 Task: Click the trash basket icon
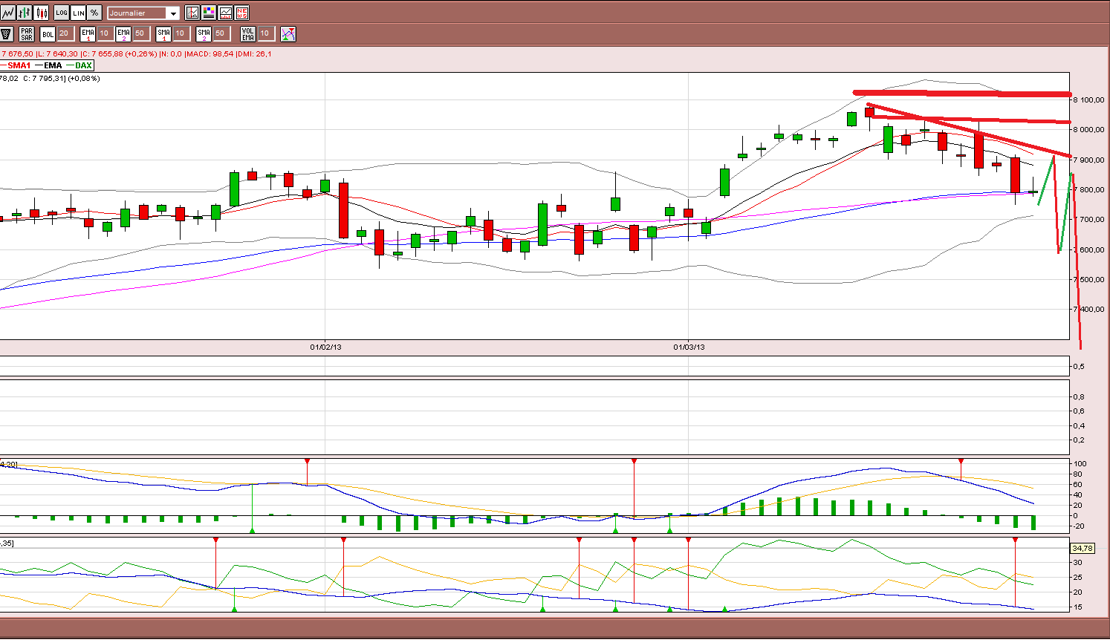6,34
